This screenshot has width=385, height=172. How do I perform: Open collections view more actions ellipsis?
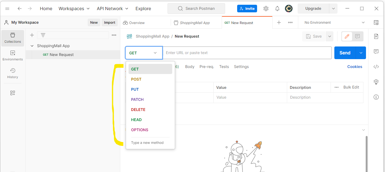(x=114, y=35)
